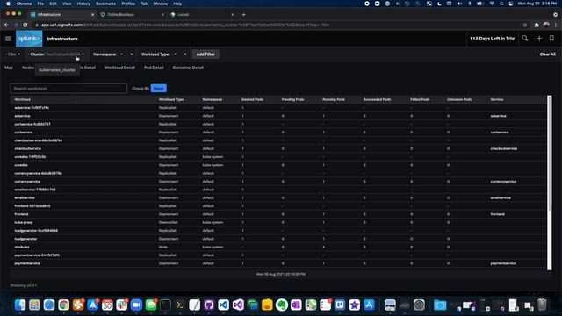Sort by the Running Pods column header
562x316 pixels.
coord(334,99)
